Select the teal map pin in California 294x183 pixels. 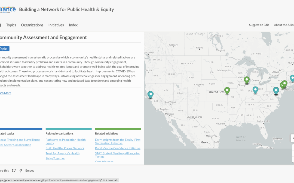(x=151, y=93)
